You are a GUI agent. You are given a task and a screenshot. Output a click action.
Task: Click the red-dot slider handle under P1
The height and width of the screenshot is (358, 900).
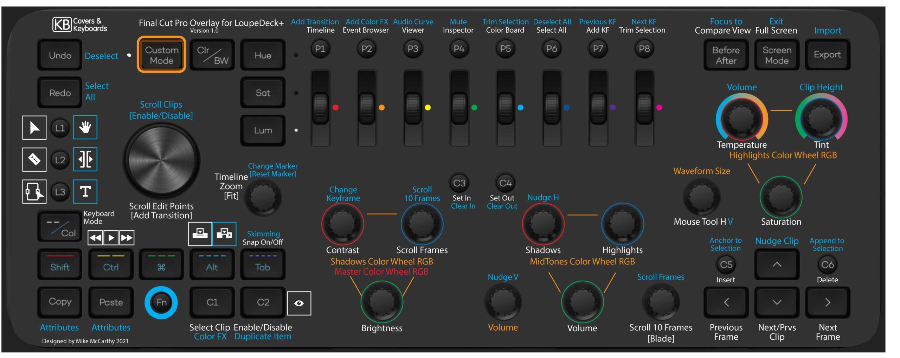click(320, 108)
